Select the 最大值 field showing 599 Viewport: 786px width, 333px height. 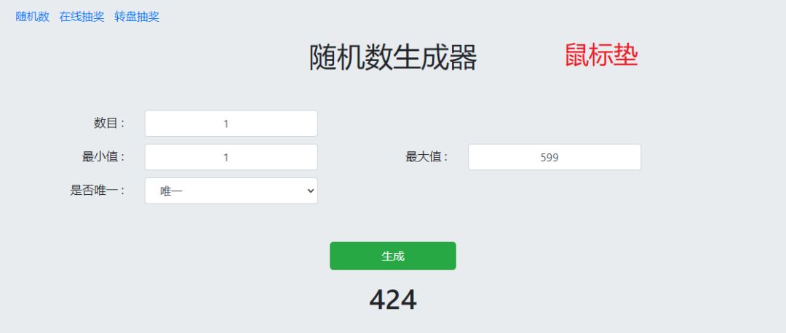click(554, 157)
